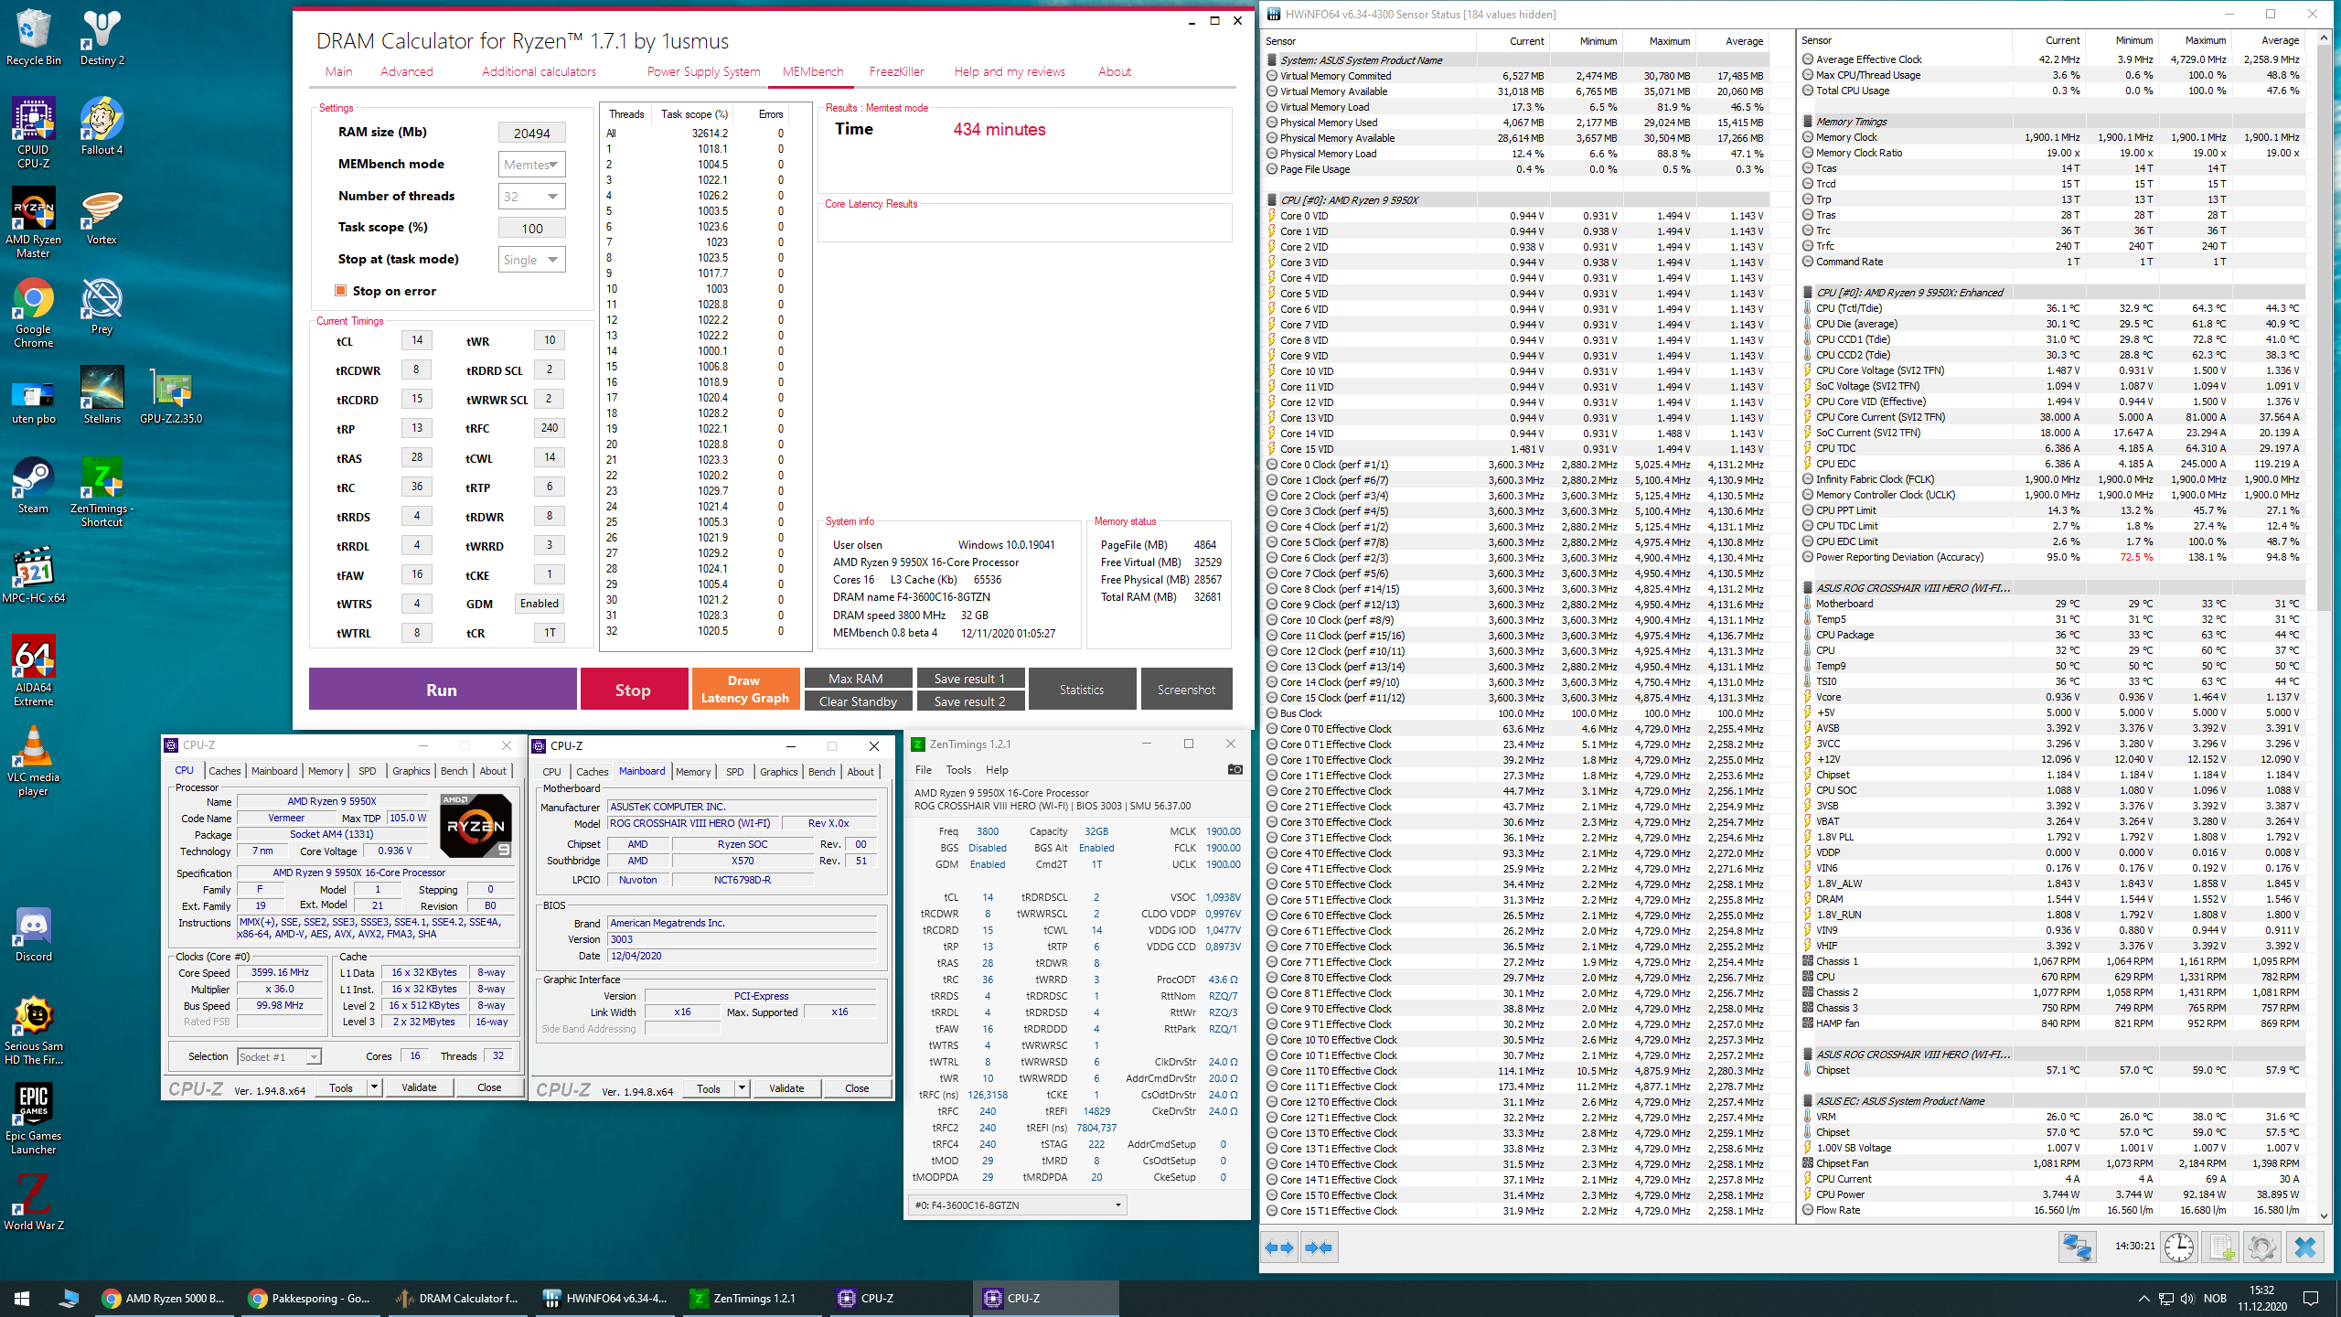Image resolution: width=2341 pixels, height=1317 pixels.
Task: Open volume control in system tray
Action: point(2186,1298)
